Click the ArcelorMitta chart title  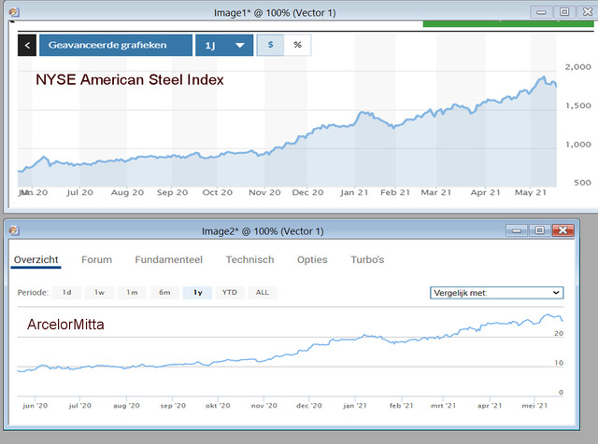(65, 325)
